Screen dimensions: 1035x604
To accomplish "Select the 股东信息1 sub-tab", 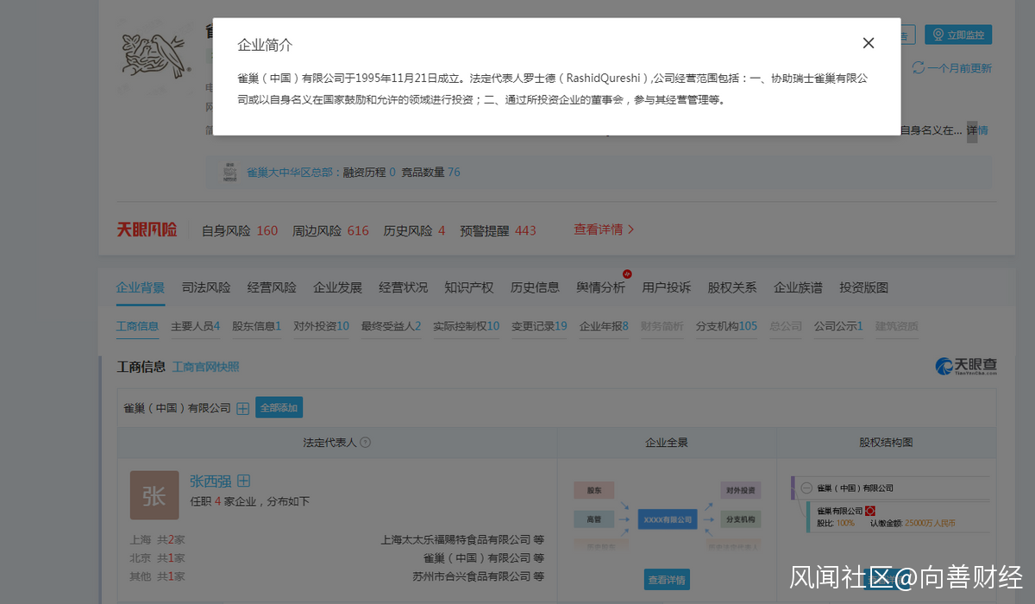I will pyautogui.click(x=257, y=326).
